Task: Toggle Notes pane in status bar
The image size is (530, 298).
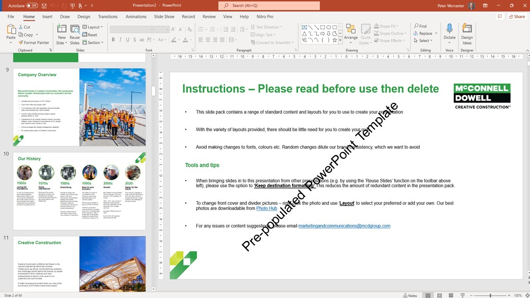Action: pyautogui.click(x=410, y=296)
